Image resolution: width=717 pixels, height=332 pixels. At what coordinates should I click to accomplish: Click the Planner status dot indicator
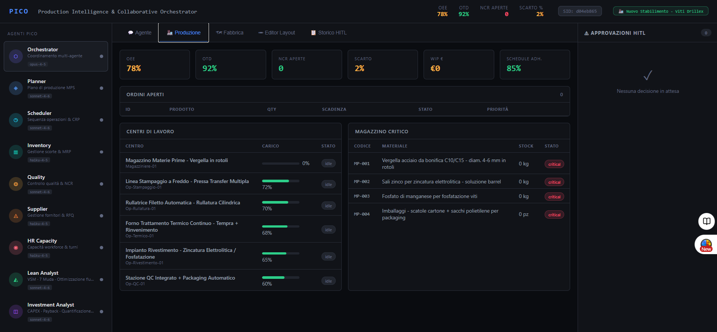tap(101, 88)
